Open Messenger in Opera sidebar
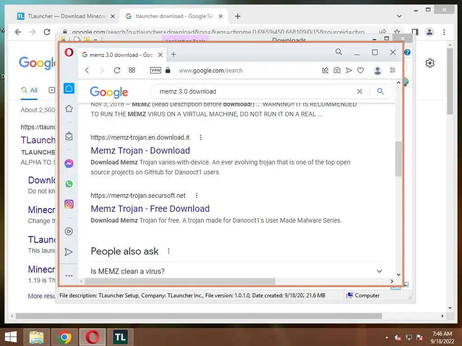This screenshot has width=462, height=346. 69,163
